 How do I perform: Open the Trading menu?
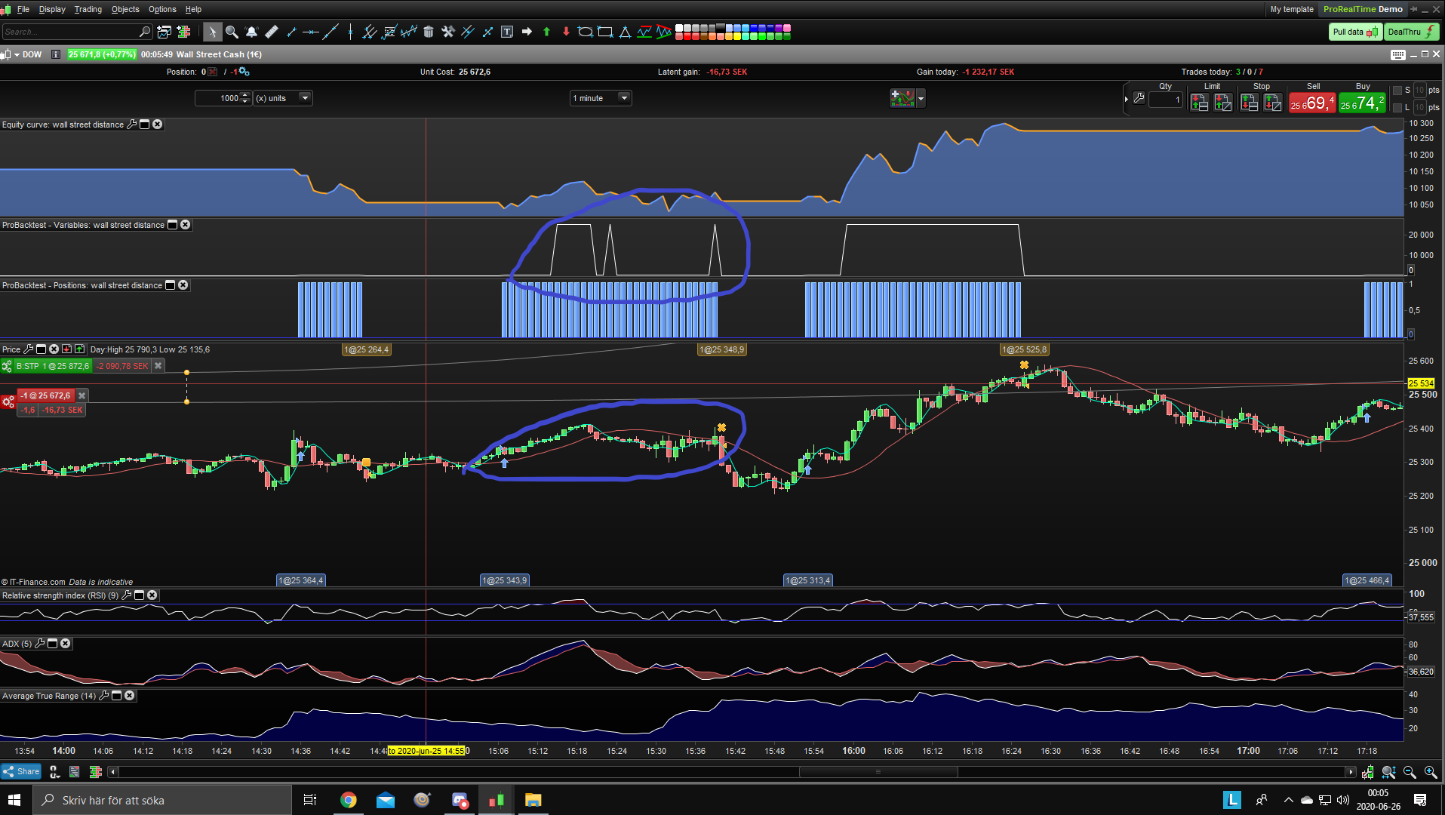pyautogui.click(x=88, y=9)
